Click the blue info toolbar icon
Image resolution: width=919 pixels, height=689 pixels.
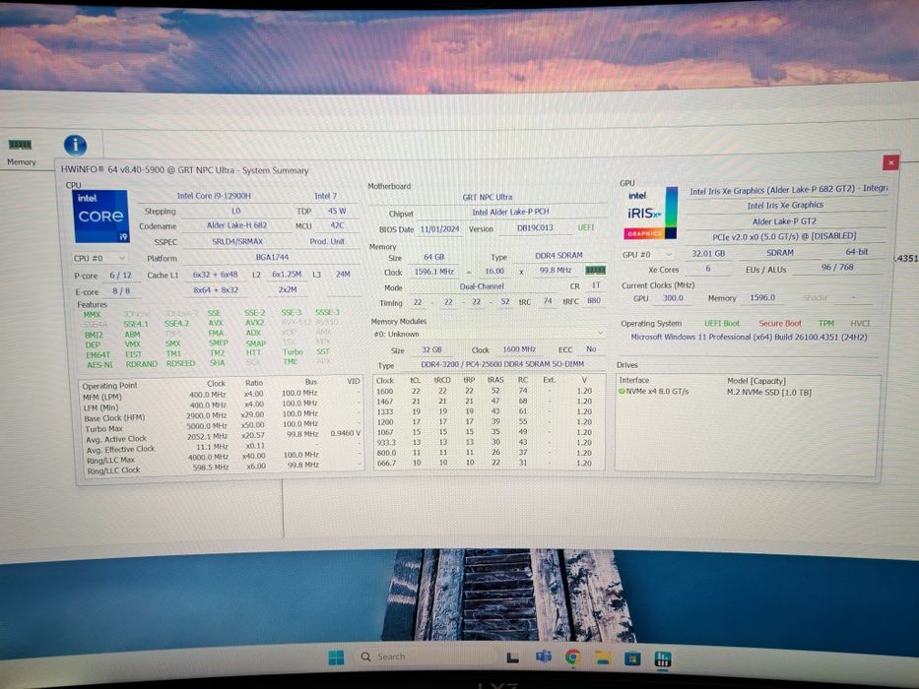point(75,146)
